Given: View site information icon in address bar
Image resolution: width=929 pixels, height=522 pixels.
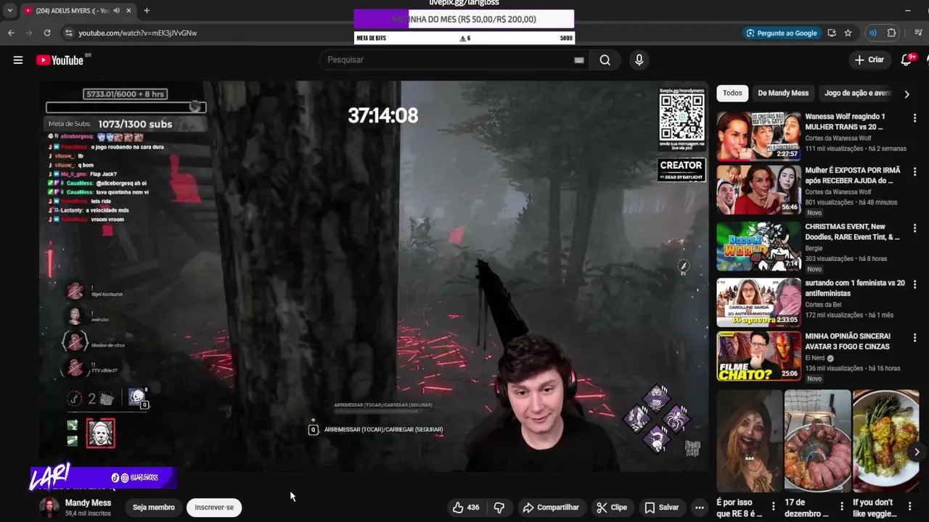Looking at the screenshot, I should [68, 33].
